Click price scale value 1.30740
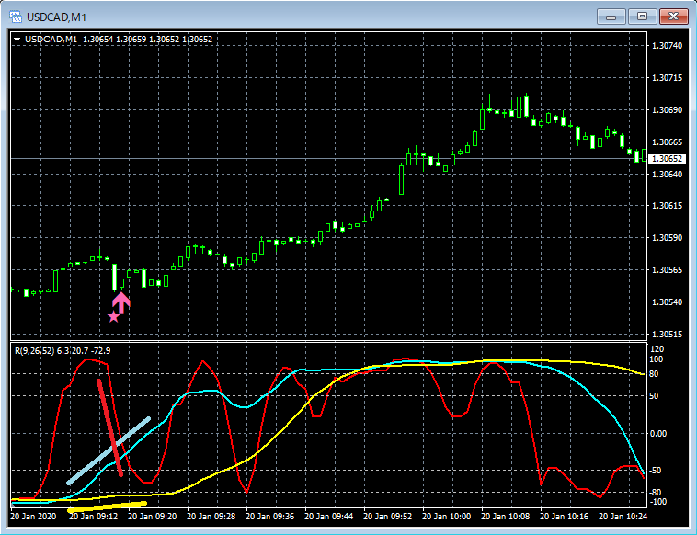This screenshot has width=697, height=535. pyautogui.click(x=667, y=46)
